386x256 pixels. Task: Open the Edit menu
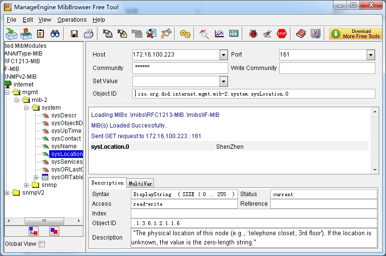(x=28, y=20)
